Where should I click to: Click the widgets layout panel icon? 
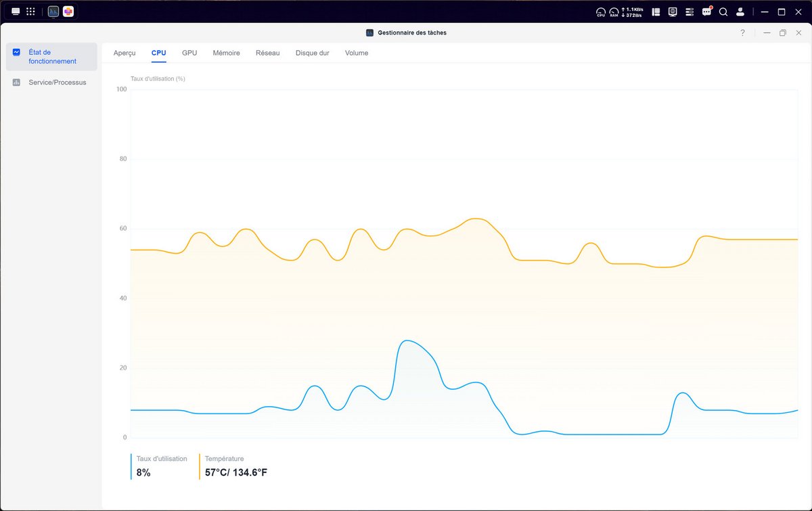656,12
